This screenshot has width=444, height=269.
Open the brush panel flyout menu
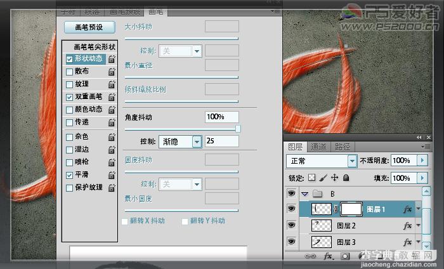tap(275, 12)
